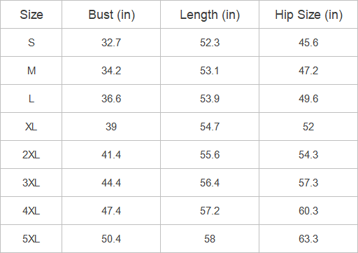This screenshot has height=253, width=358.
Task: Click the 4XL size label
Action: 31,211
